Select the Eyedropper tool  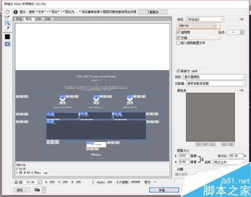(x=7, y=28)
